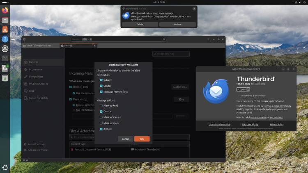Viewport: 308px width, 173px height.
Task: Open the End-User Rights link
Action: click(x=250, y=125)
